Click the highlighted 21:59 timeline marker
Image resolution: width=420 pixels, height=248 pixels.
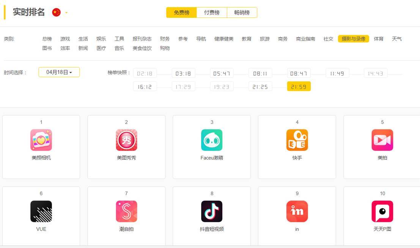(x=299, y=86)
